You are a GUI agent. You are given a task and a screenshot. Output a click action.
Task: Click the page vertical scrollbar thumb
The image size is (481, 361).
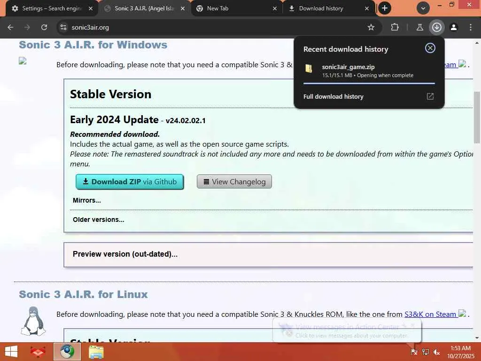tap(477, 117)
